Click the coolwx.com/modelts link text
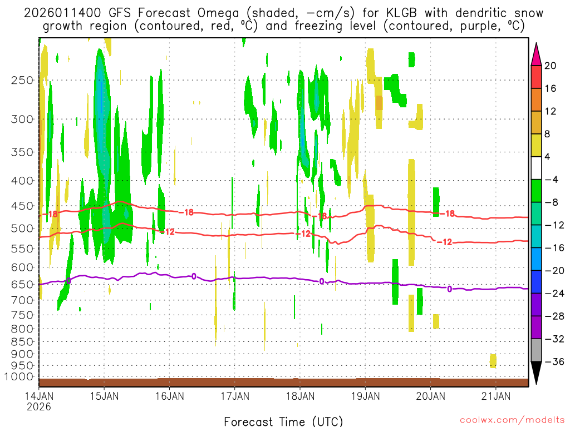570x427 pixels. tap(512, 420)
